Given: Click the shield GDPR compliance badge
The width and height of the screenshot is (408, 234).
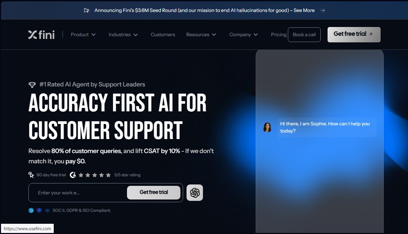Looking at the screenshot, I should tap(39, 210).
